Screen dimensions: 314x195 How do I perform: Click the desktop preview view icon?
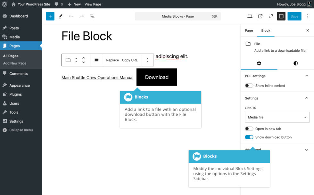tap(250, 16)
